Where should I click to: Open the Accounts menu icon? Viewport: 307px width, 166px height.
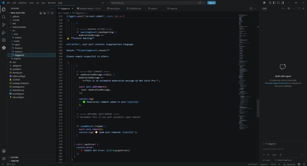pos(4,151)
